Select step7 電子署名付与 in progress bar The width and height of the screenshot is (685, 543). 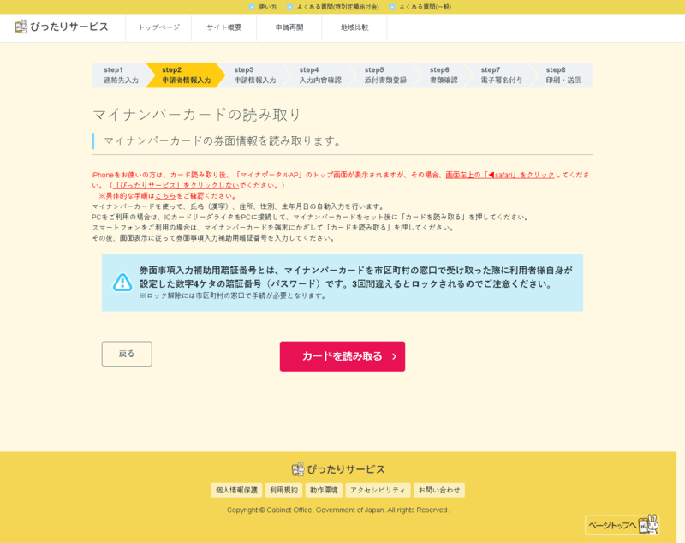502,75
